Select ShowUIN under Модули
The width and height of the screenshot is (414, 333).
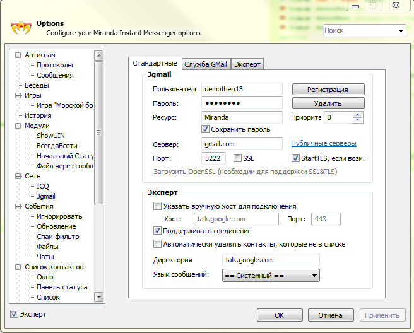click(50, 136)
